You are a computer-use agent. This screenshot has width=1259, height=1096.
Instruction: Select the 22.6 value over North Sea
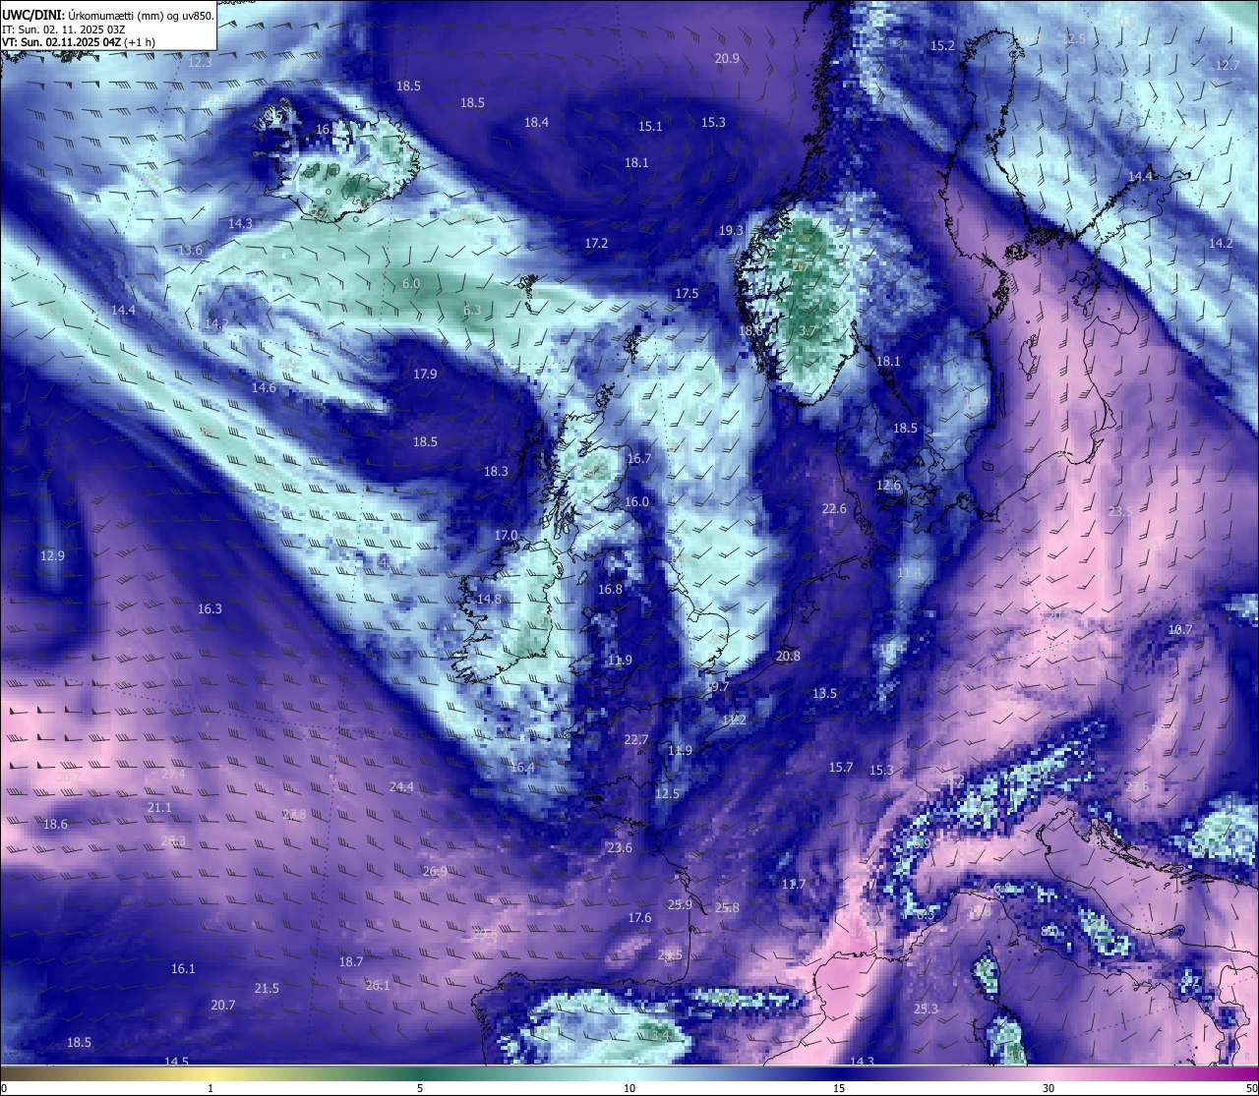pyautogui.click(x=834, y=509)
